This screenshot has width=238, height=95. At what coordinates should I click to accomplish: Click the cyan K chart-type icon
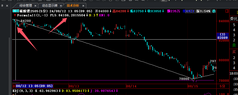tap(15, 11)
